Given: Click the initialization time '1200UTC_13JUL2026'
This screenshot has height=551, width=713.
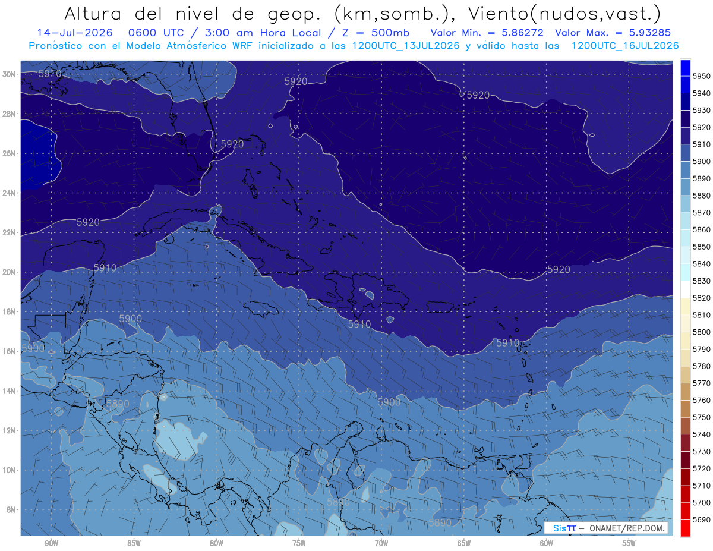Looking at the screenshot, I should pos(406,46).
